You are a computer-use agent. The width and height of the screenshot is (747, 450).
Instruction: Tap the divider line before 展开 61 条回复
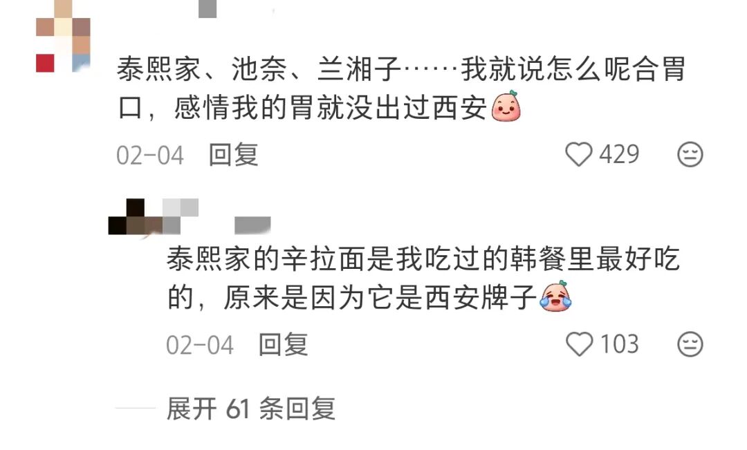(x=136, y=408)
